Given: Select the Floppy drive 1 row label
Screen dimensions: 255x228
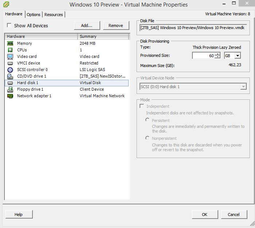Looking at the screenshot, I should 30,89.
